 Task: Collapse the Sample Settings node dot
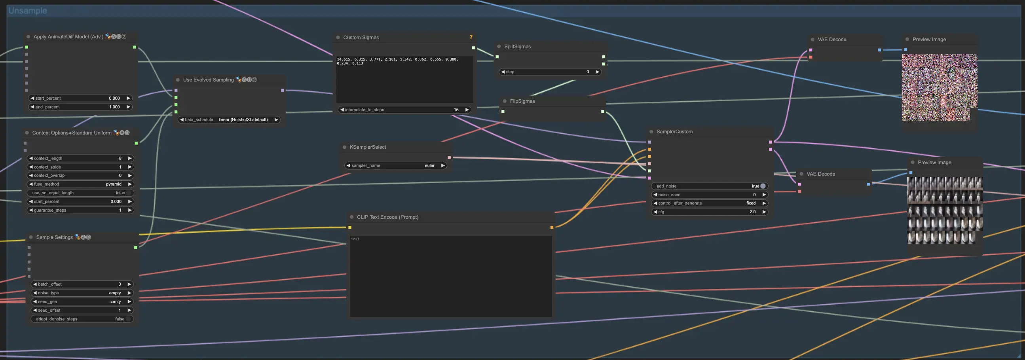(31, 237)
